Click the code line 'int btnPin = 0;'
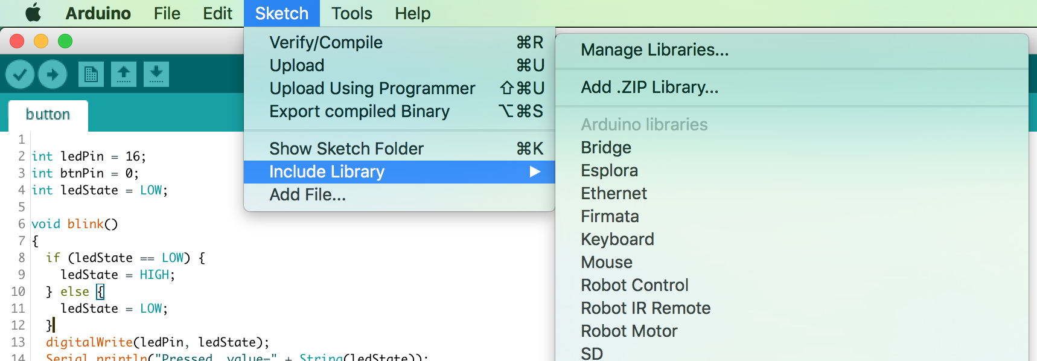1037x361 pixels. (x=85, y=173)
